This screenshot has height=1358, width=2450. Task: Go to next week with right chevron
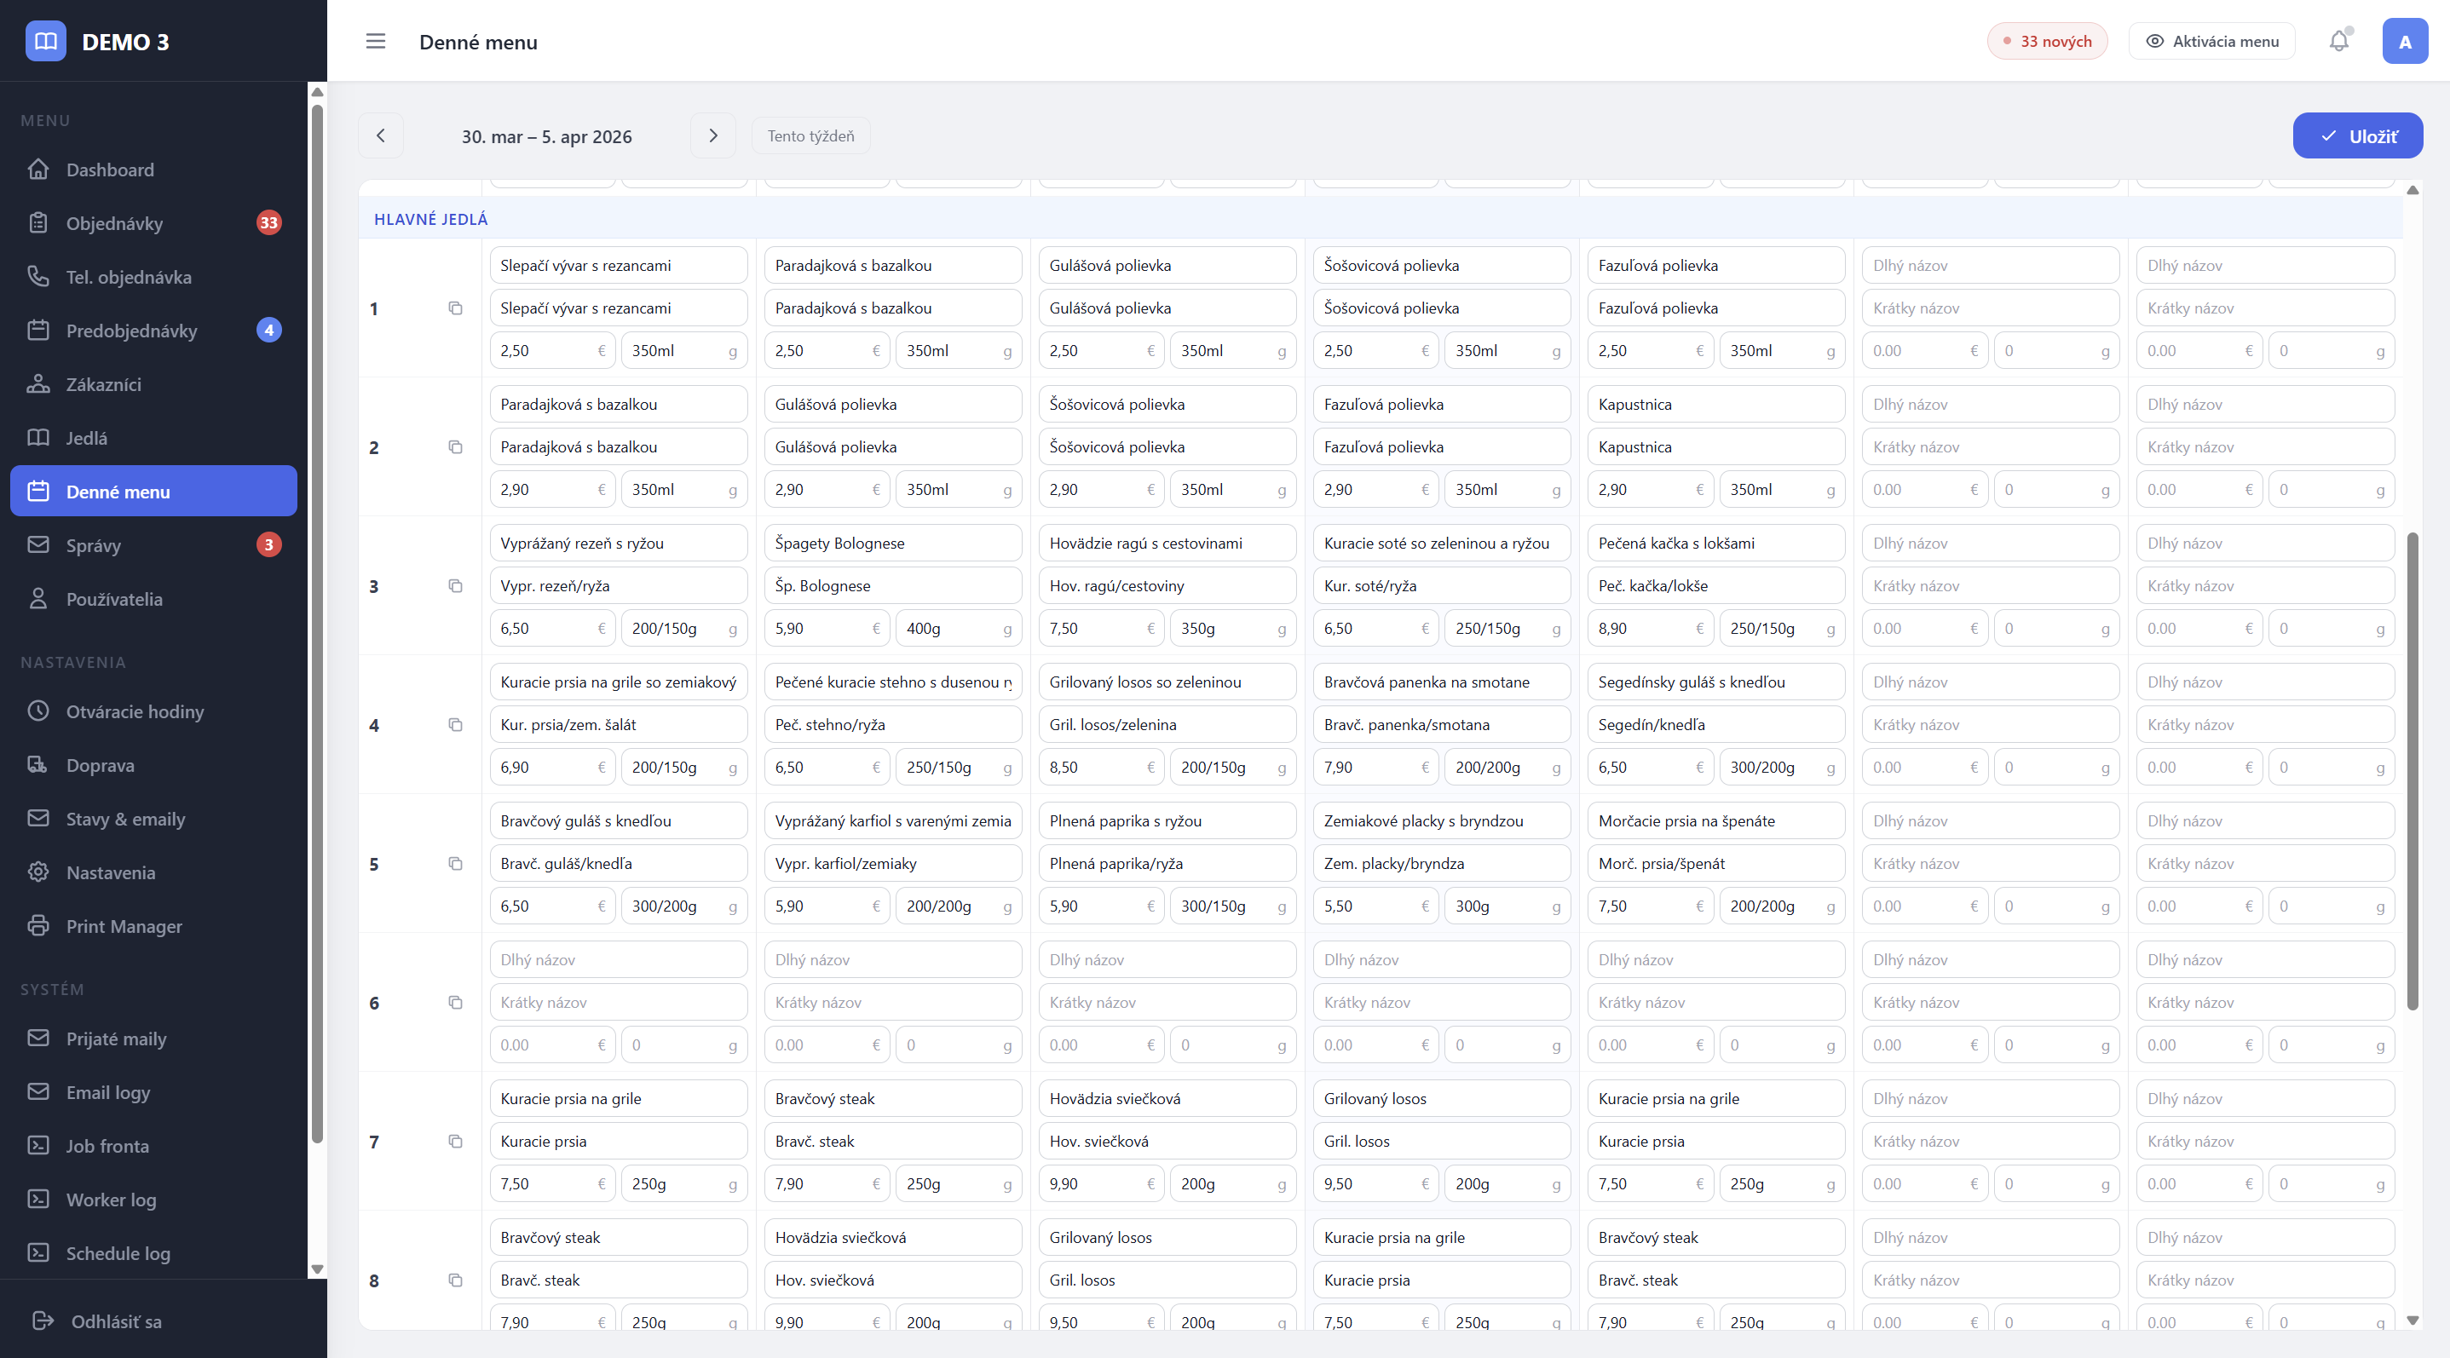pos(713,136)
